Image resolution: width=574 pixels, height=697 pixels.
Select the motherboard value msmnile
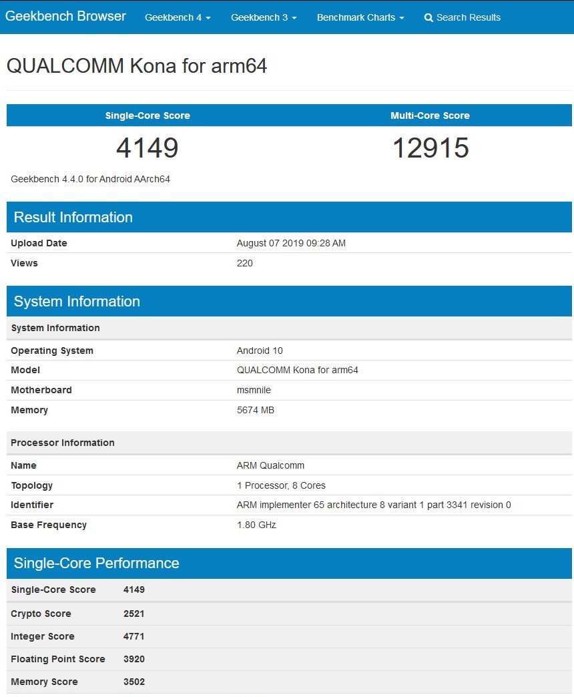[254, 390]
